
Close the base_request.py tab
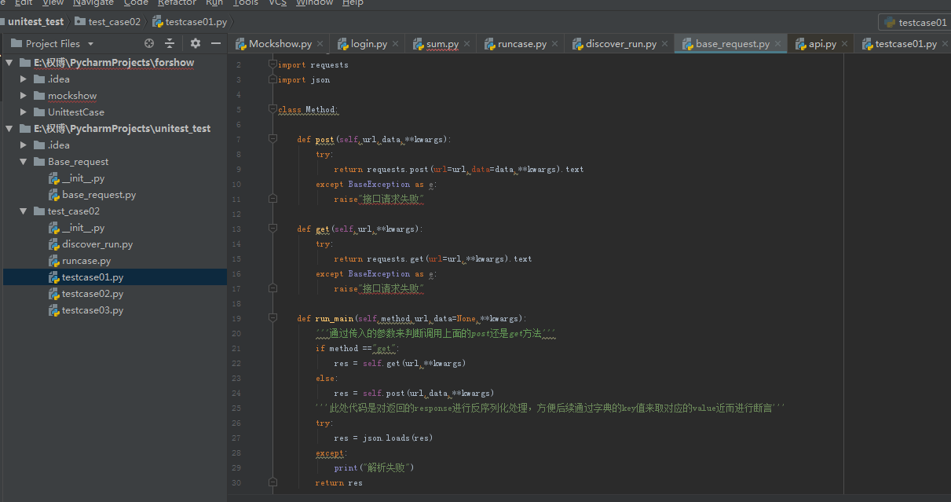[x=777, y=44]
